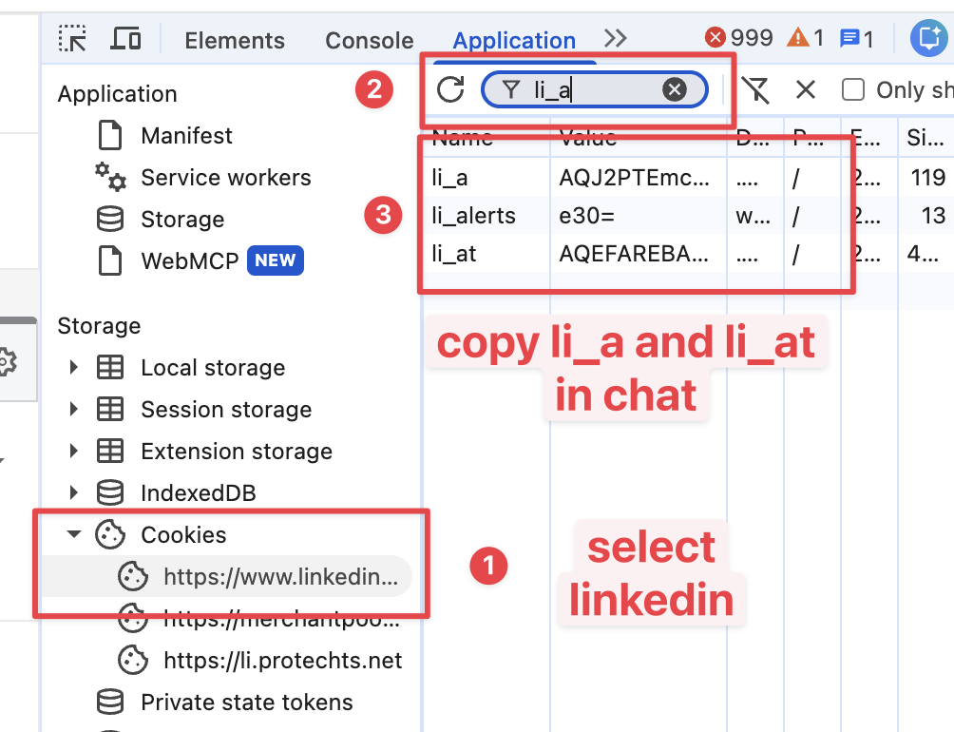Toggle the device toolbar icon
The height and width of the screenshot is (732, 954).
125,39
